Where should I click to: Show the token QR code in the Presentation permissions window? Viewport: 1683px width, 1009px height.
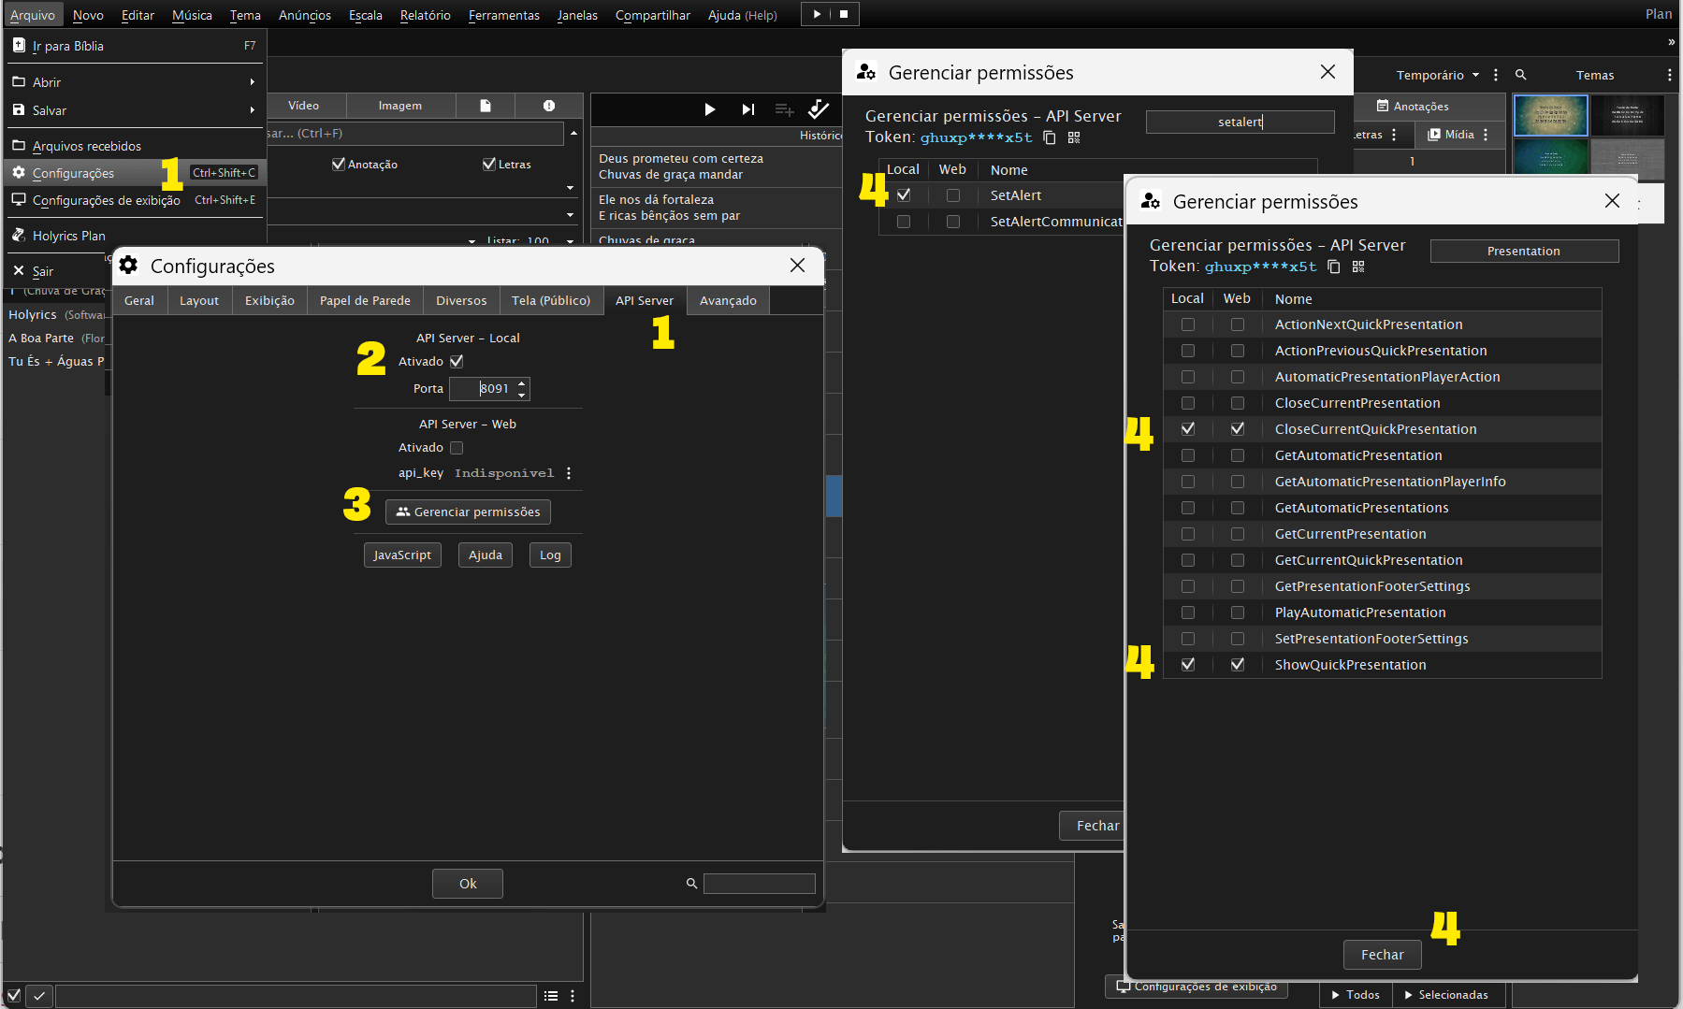1358,267
